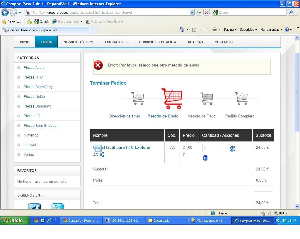Open Piezas BlackBerry category
The width and height of the screenshot is (300, 239).
[38, 87]
